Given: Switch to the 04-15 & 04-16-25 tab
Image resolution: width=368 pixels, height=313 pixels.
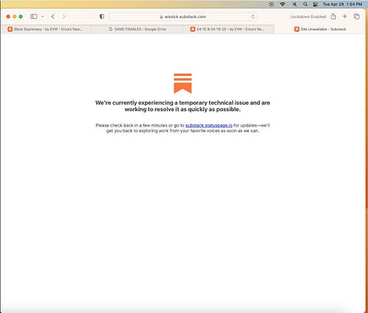Looking at the screenshot, I should [228, 30].
